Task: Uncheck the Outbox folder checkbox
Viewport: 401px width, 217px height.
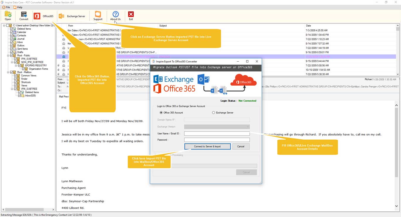Action: (12, 45)
